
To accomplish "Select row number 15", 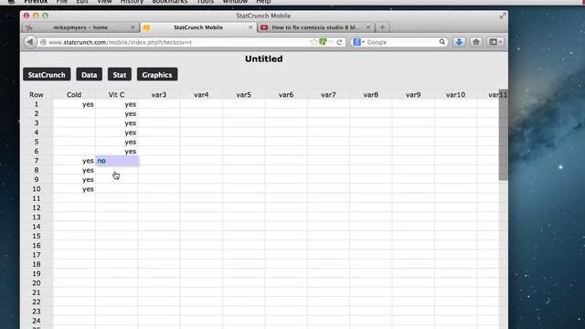I will [37, 236].
